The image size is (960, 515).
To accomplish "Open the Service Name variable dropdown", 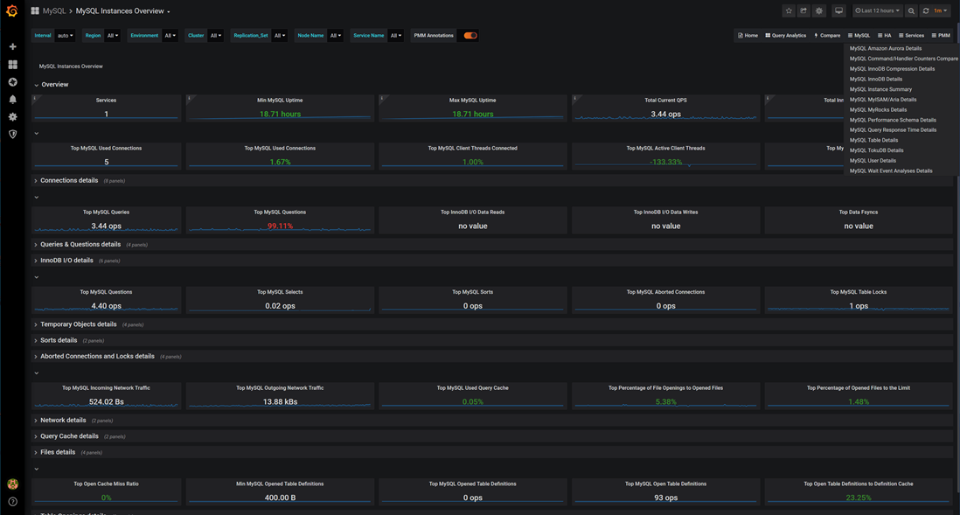I will [395, 36].
